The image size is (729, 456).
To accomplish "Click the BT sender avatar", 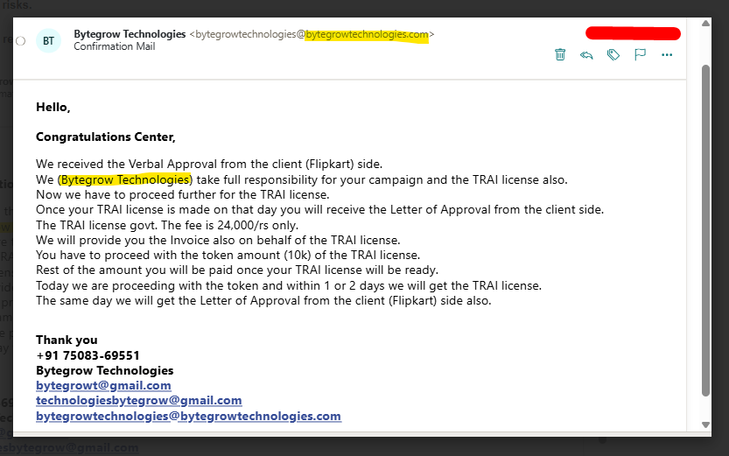I will [x=48, y=41].
